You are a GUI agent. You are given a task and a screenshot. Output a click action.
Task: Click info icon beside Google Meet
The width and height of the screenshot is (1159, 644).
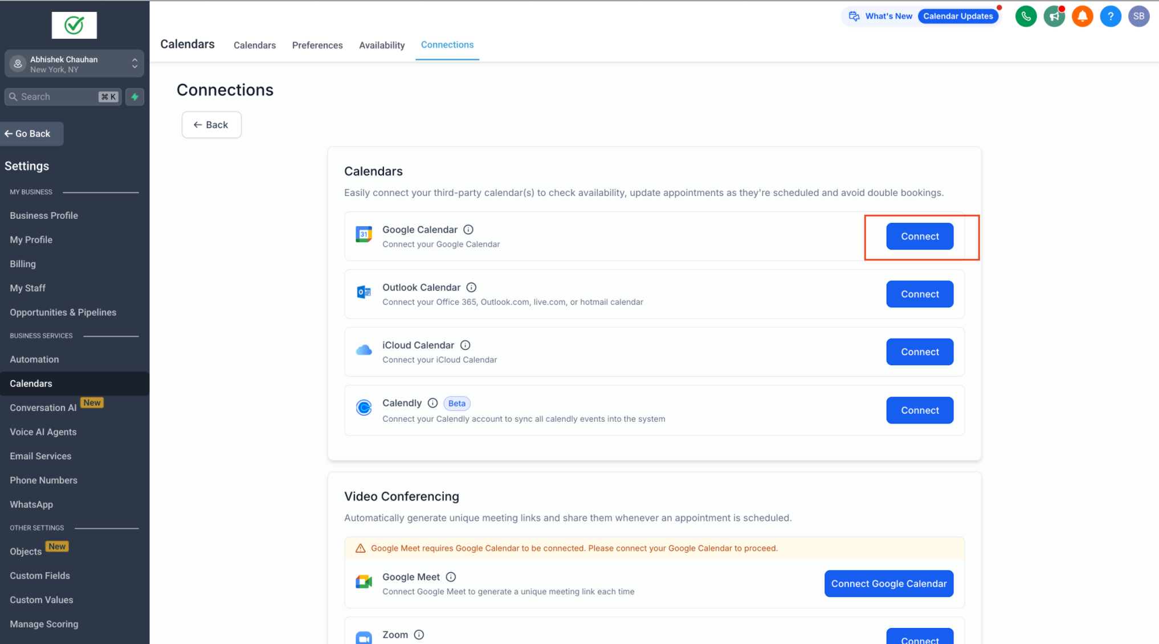[451, 577]
